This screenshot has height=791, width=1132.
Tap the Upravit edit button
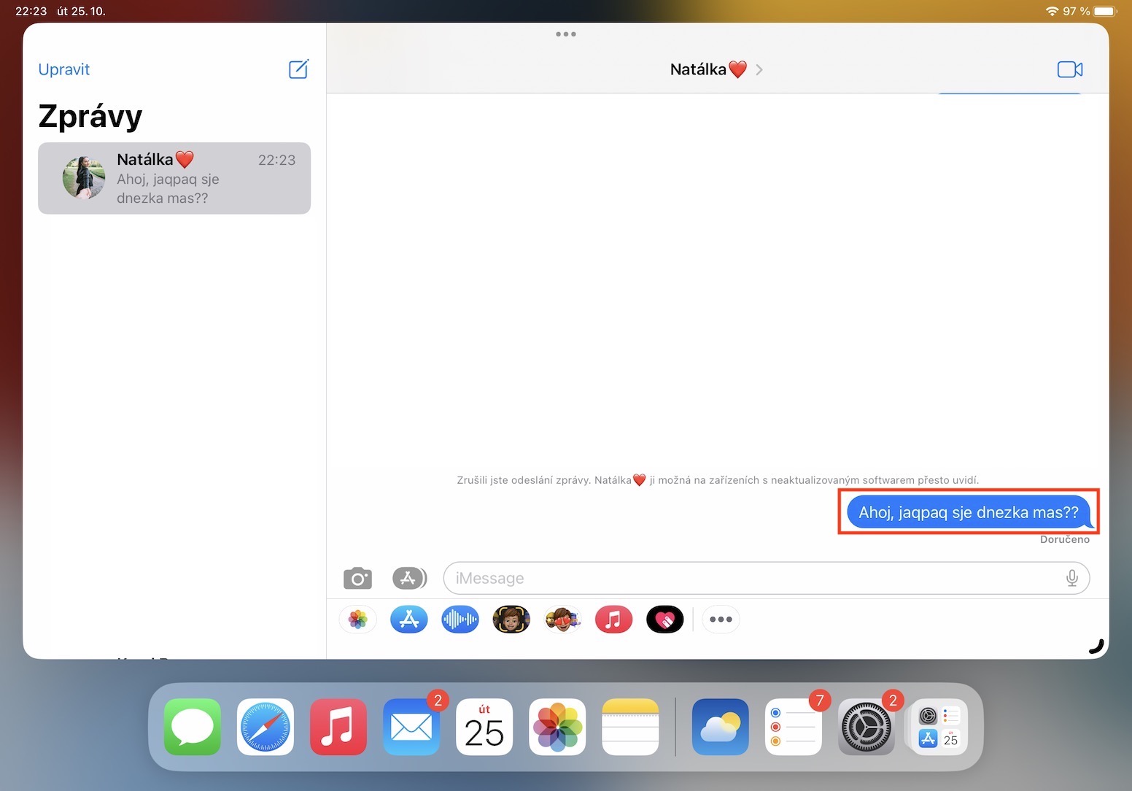click(x=64, y=69)
